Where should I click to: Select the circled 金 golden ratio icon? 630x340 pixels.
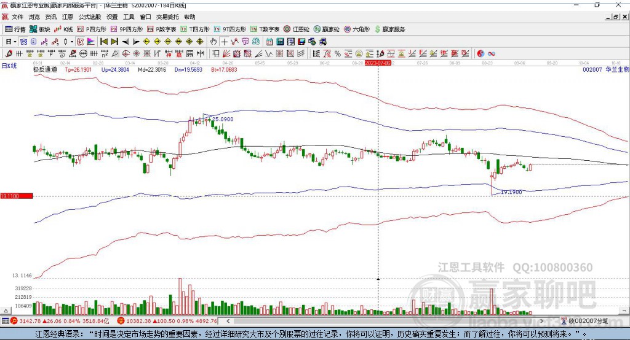[x=358, y=53]
